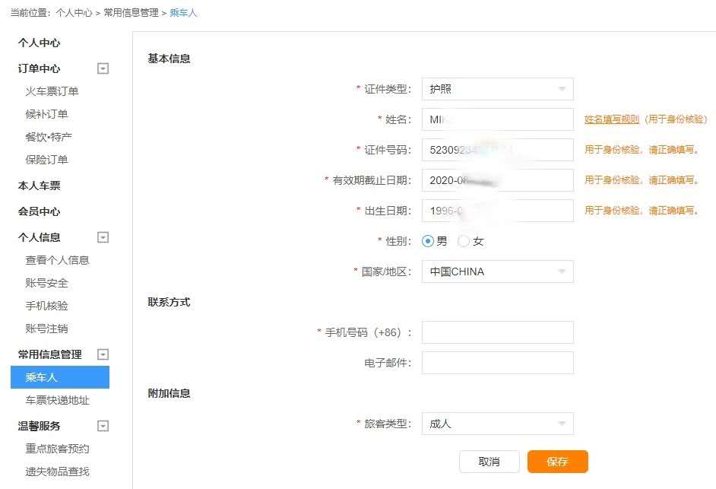
Task: Collapse the 订单中心 section toggle icon
Action: click(103, 68)
